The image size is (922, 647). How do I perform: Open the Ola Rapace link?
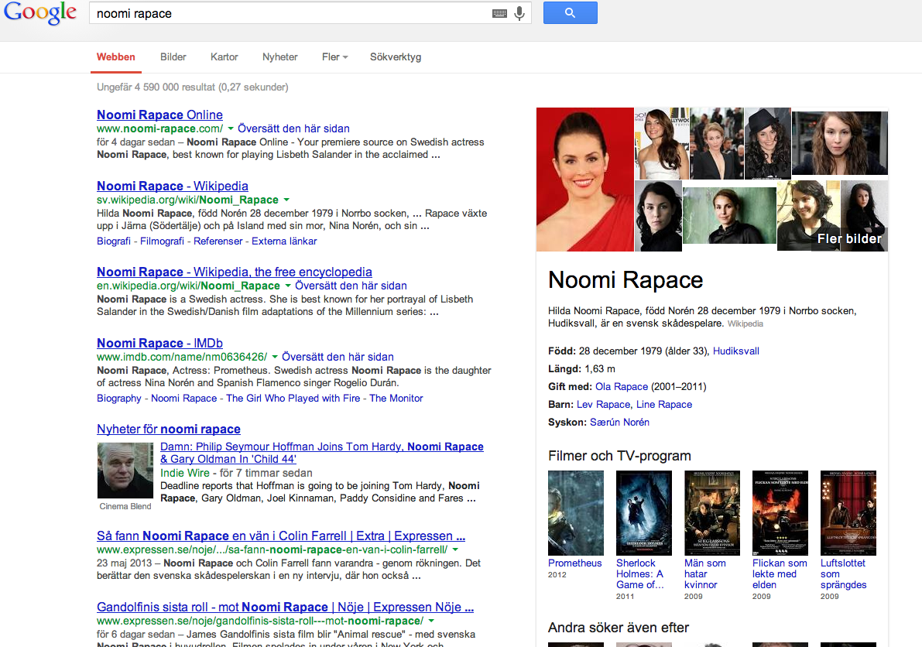[622, 387]
